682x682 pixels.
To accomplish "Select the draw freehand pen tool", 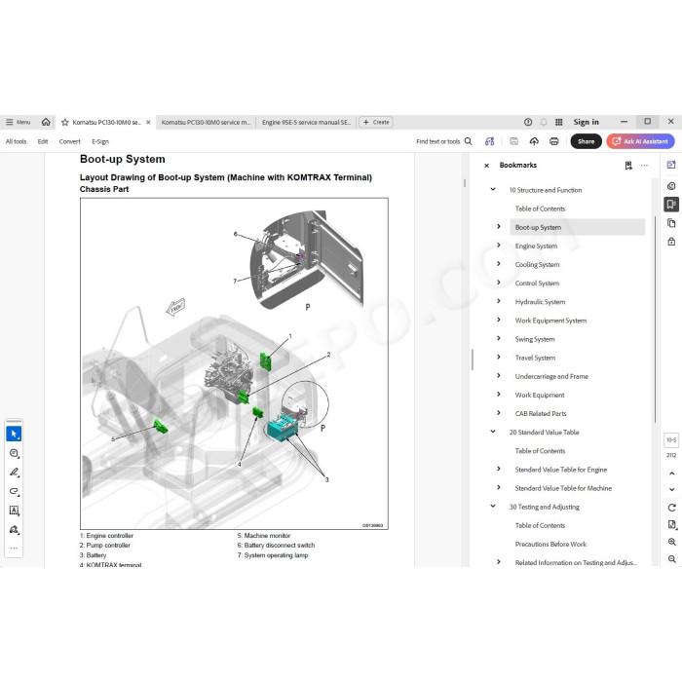I will click(x=14, y=472).
